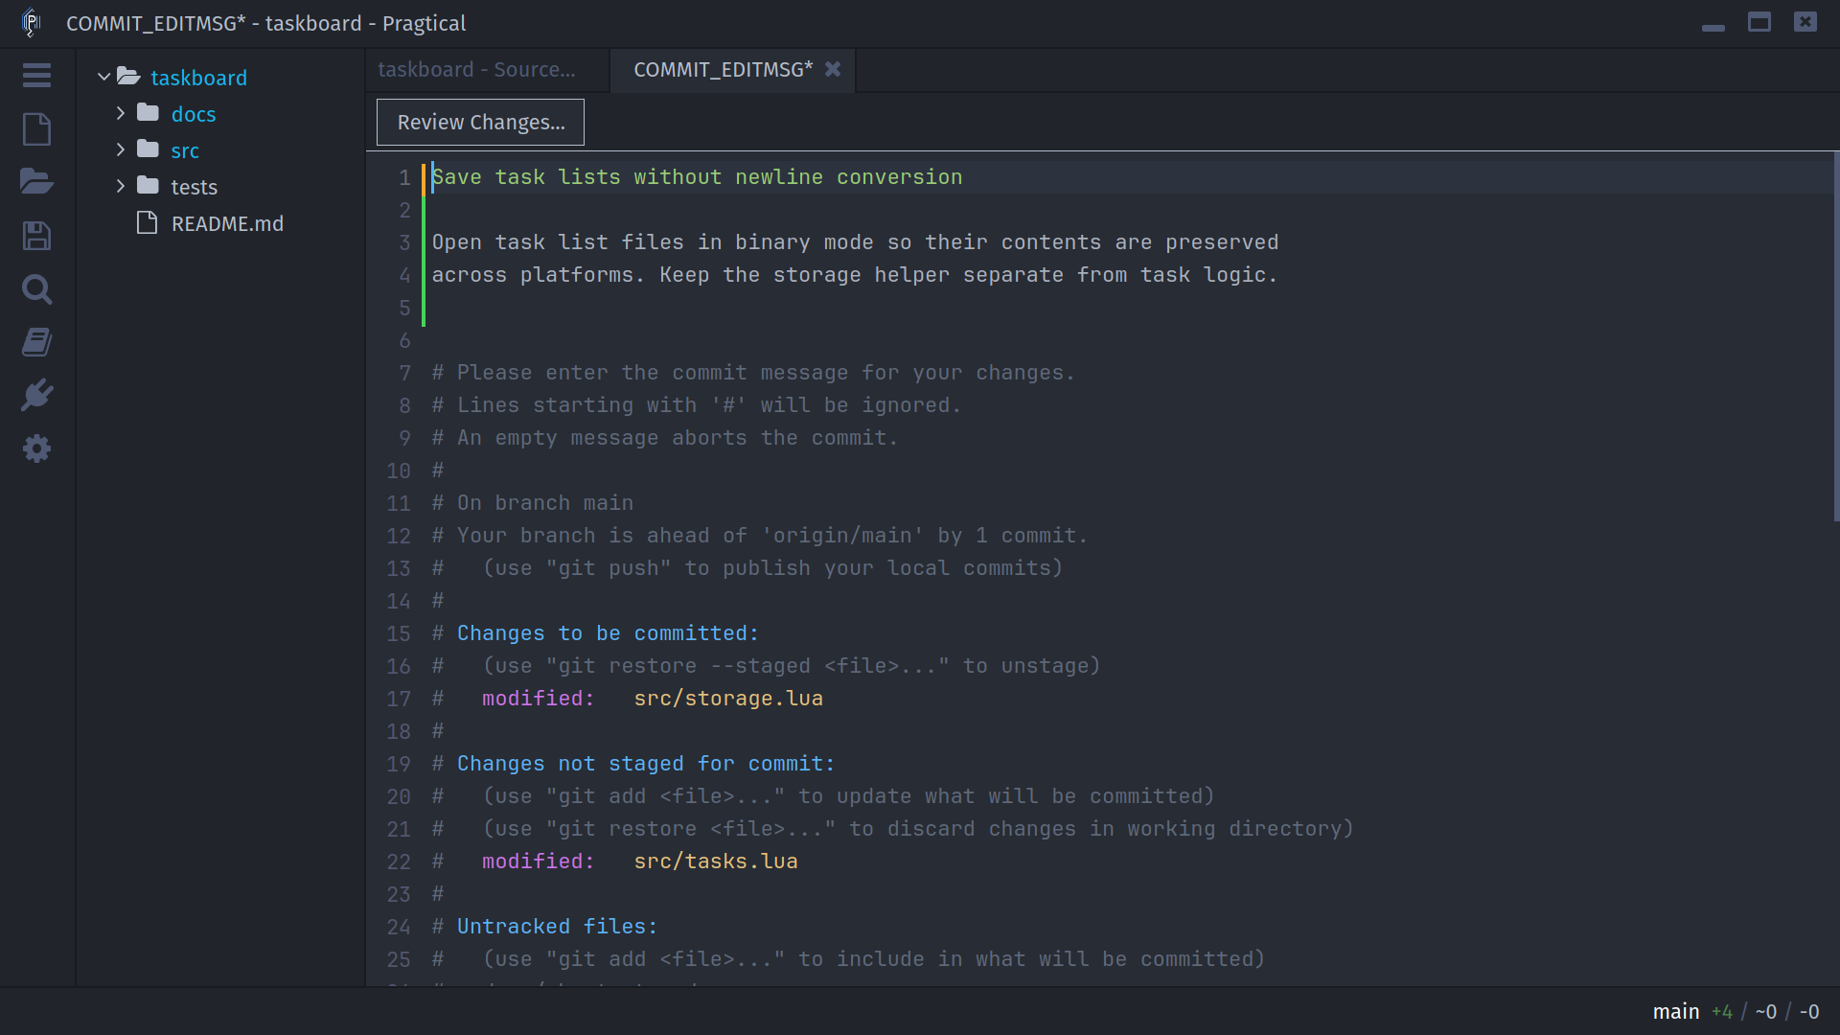Click the 'Changes to be committed:' heading
The height and width of the screenshot is (1035, 1840).
[608, 633]
